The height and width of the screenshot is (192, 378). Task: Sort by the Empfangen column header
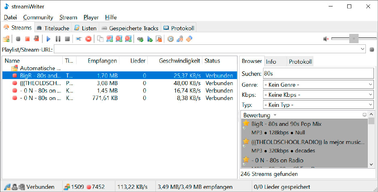[x=98, y=61]
